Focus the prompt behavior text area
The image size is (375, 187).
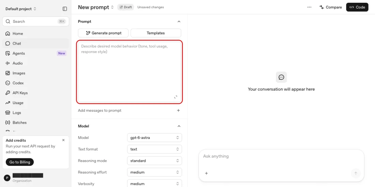point(130,72)
